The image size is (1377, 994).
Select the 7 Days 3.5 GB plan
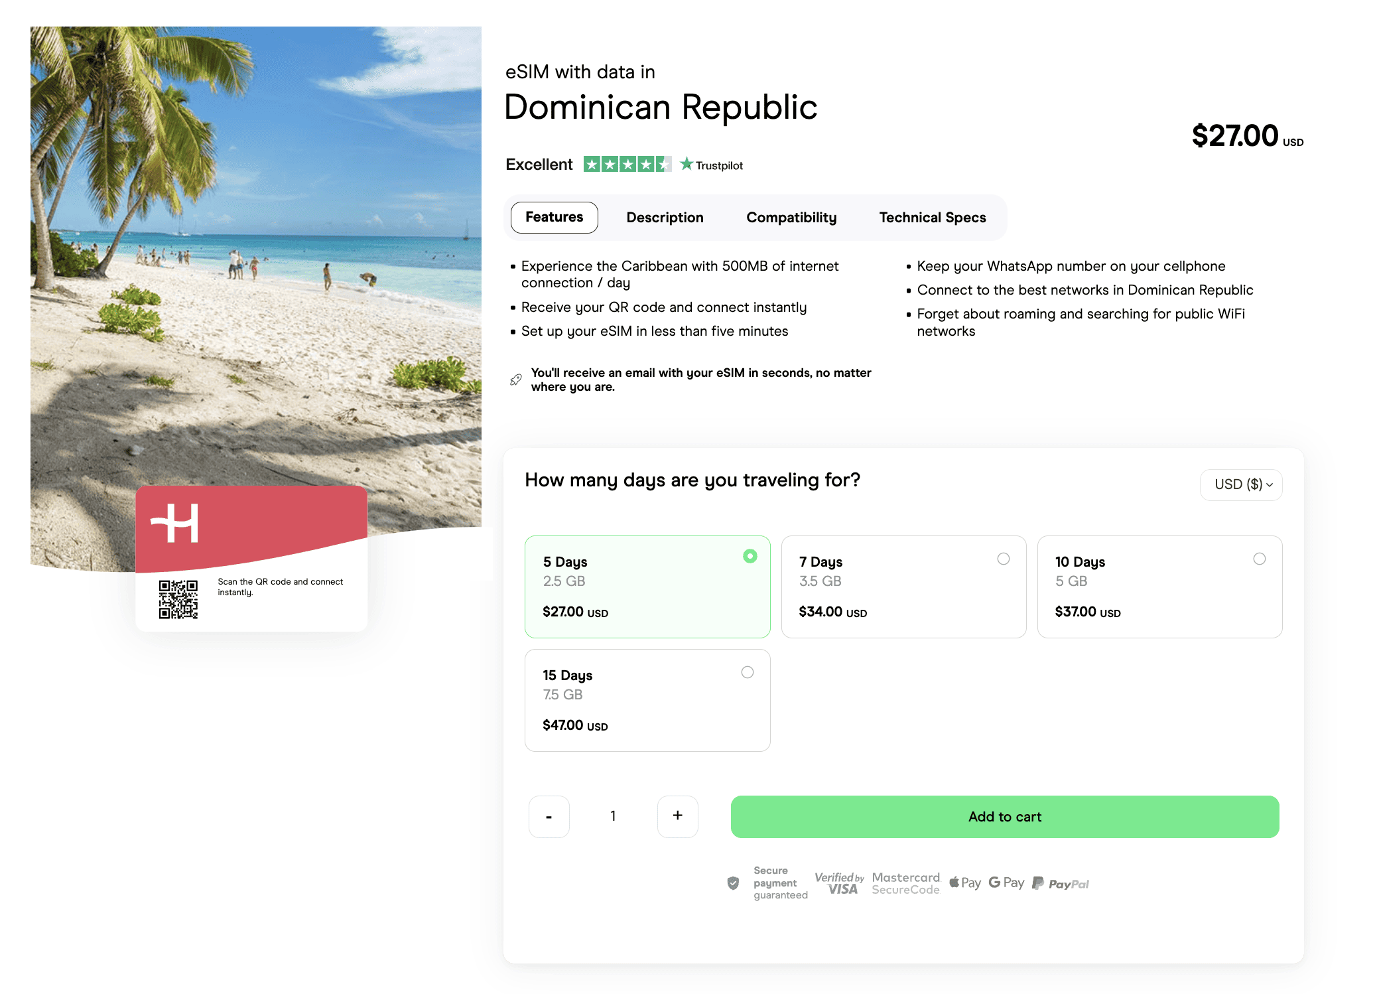point(903,587)
